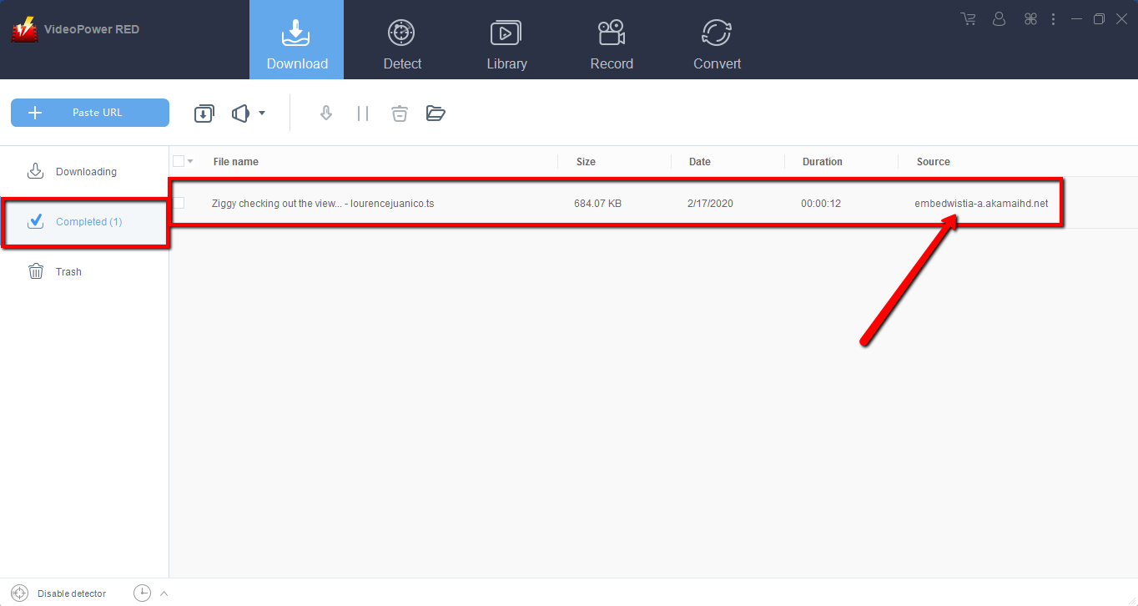Open the download folder icon
Viewport: 1138px width, 606px height.
tap(436, 114)
